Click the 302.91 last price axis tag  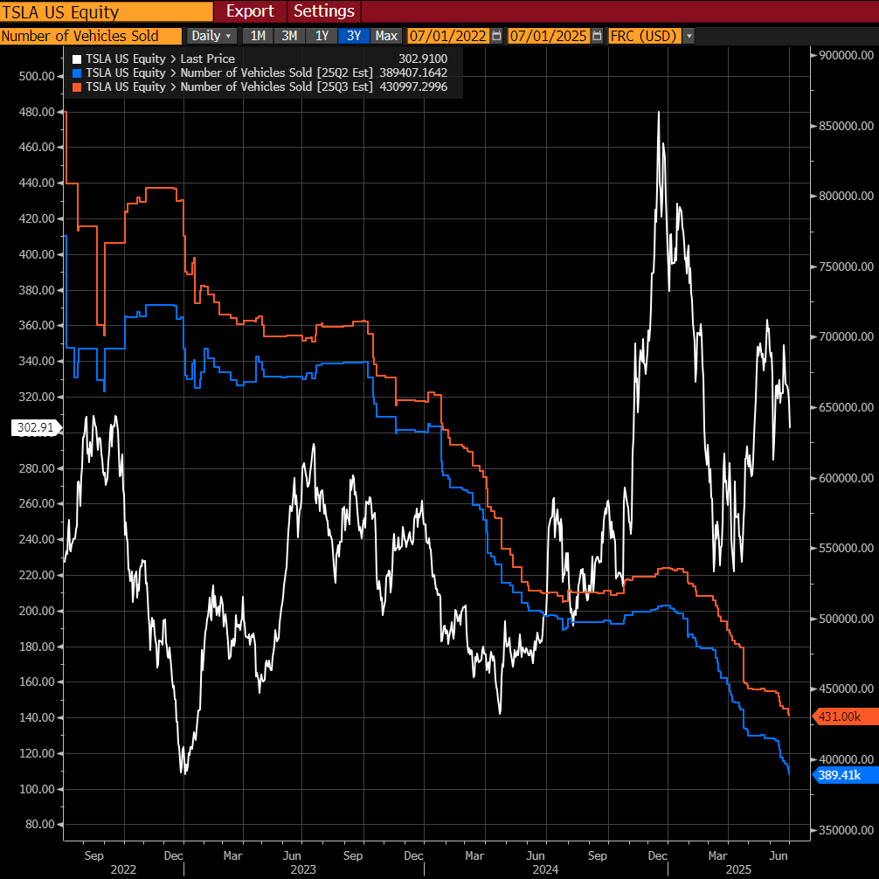(x=35, y=428)
